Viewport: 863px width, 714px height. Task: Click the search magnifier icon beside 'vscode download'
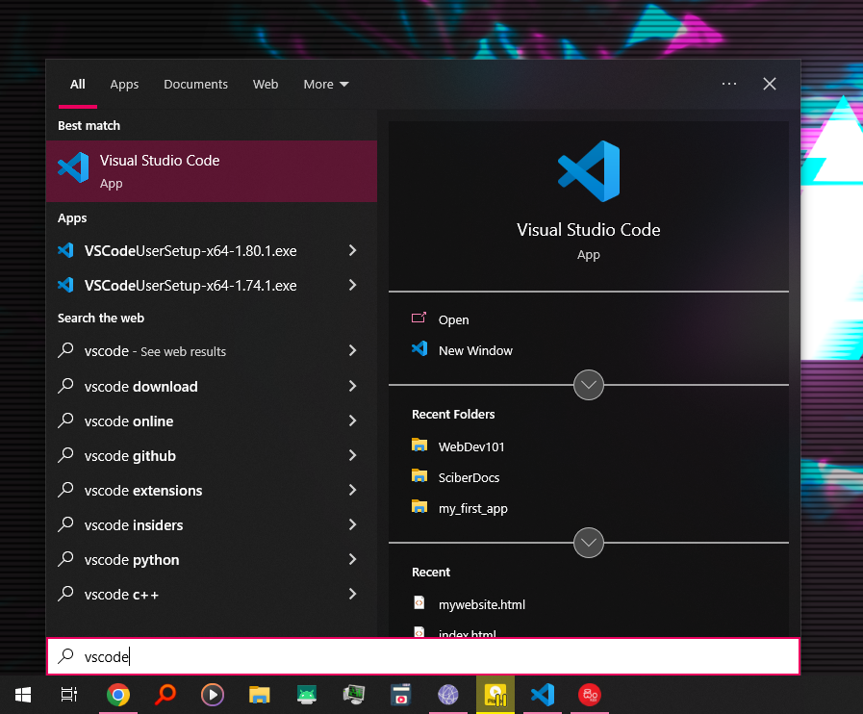coord(65,385)
